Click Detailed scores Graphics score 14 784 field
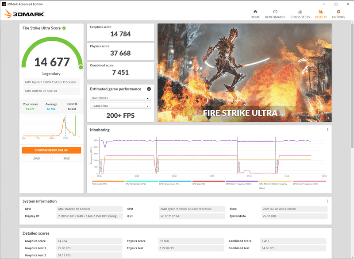Screen dimensions: 354x259 (x=89, y=241)
